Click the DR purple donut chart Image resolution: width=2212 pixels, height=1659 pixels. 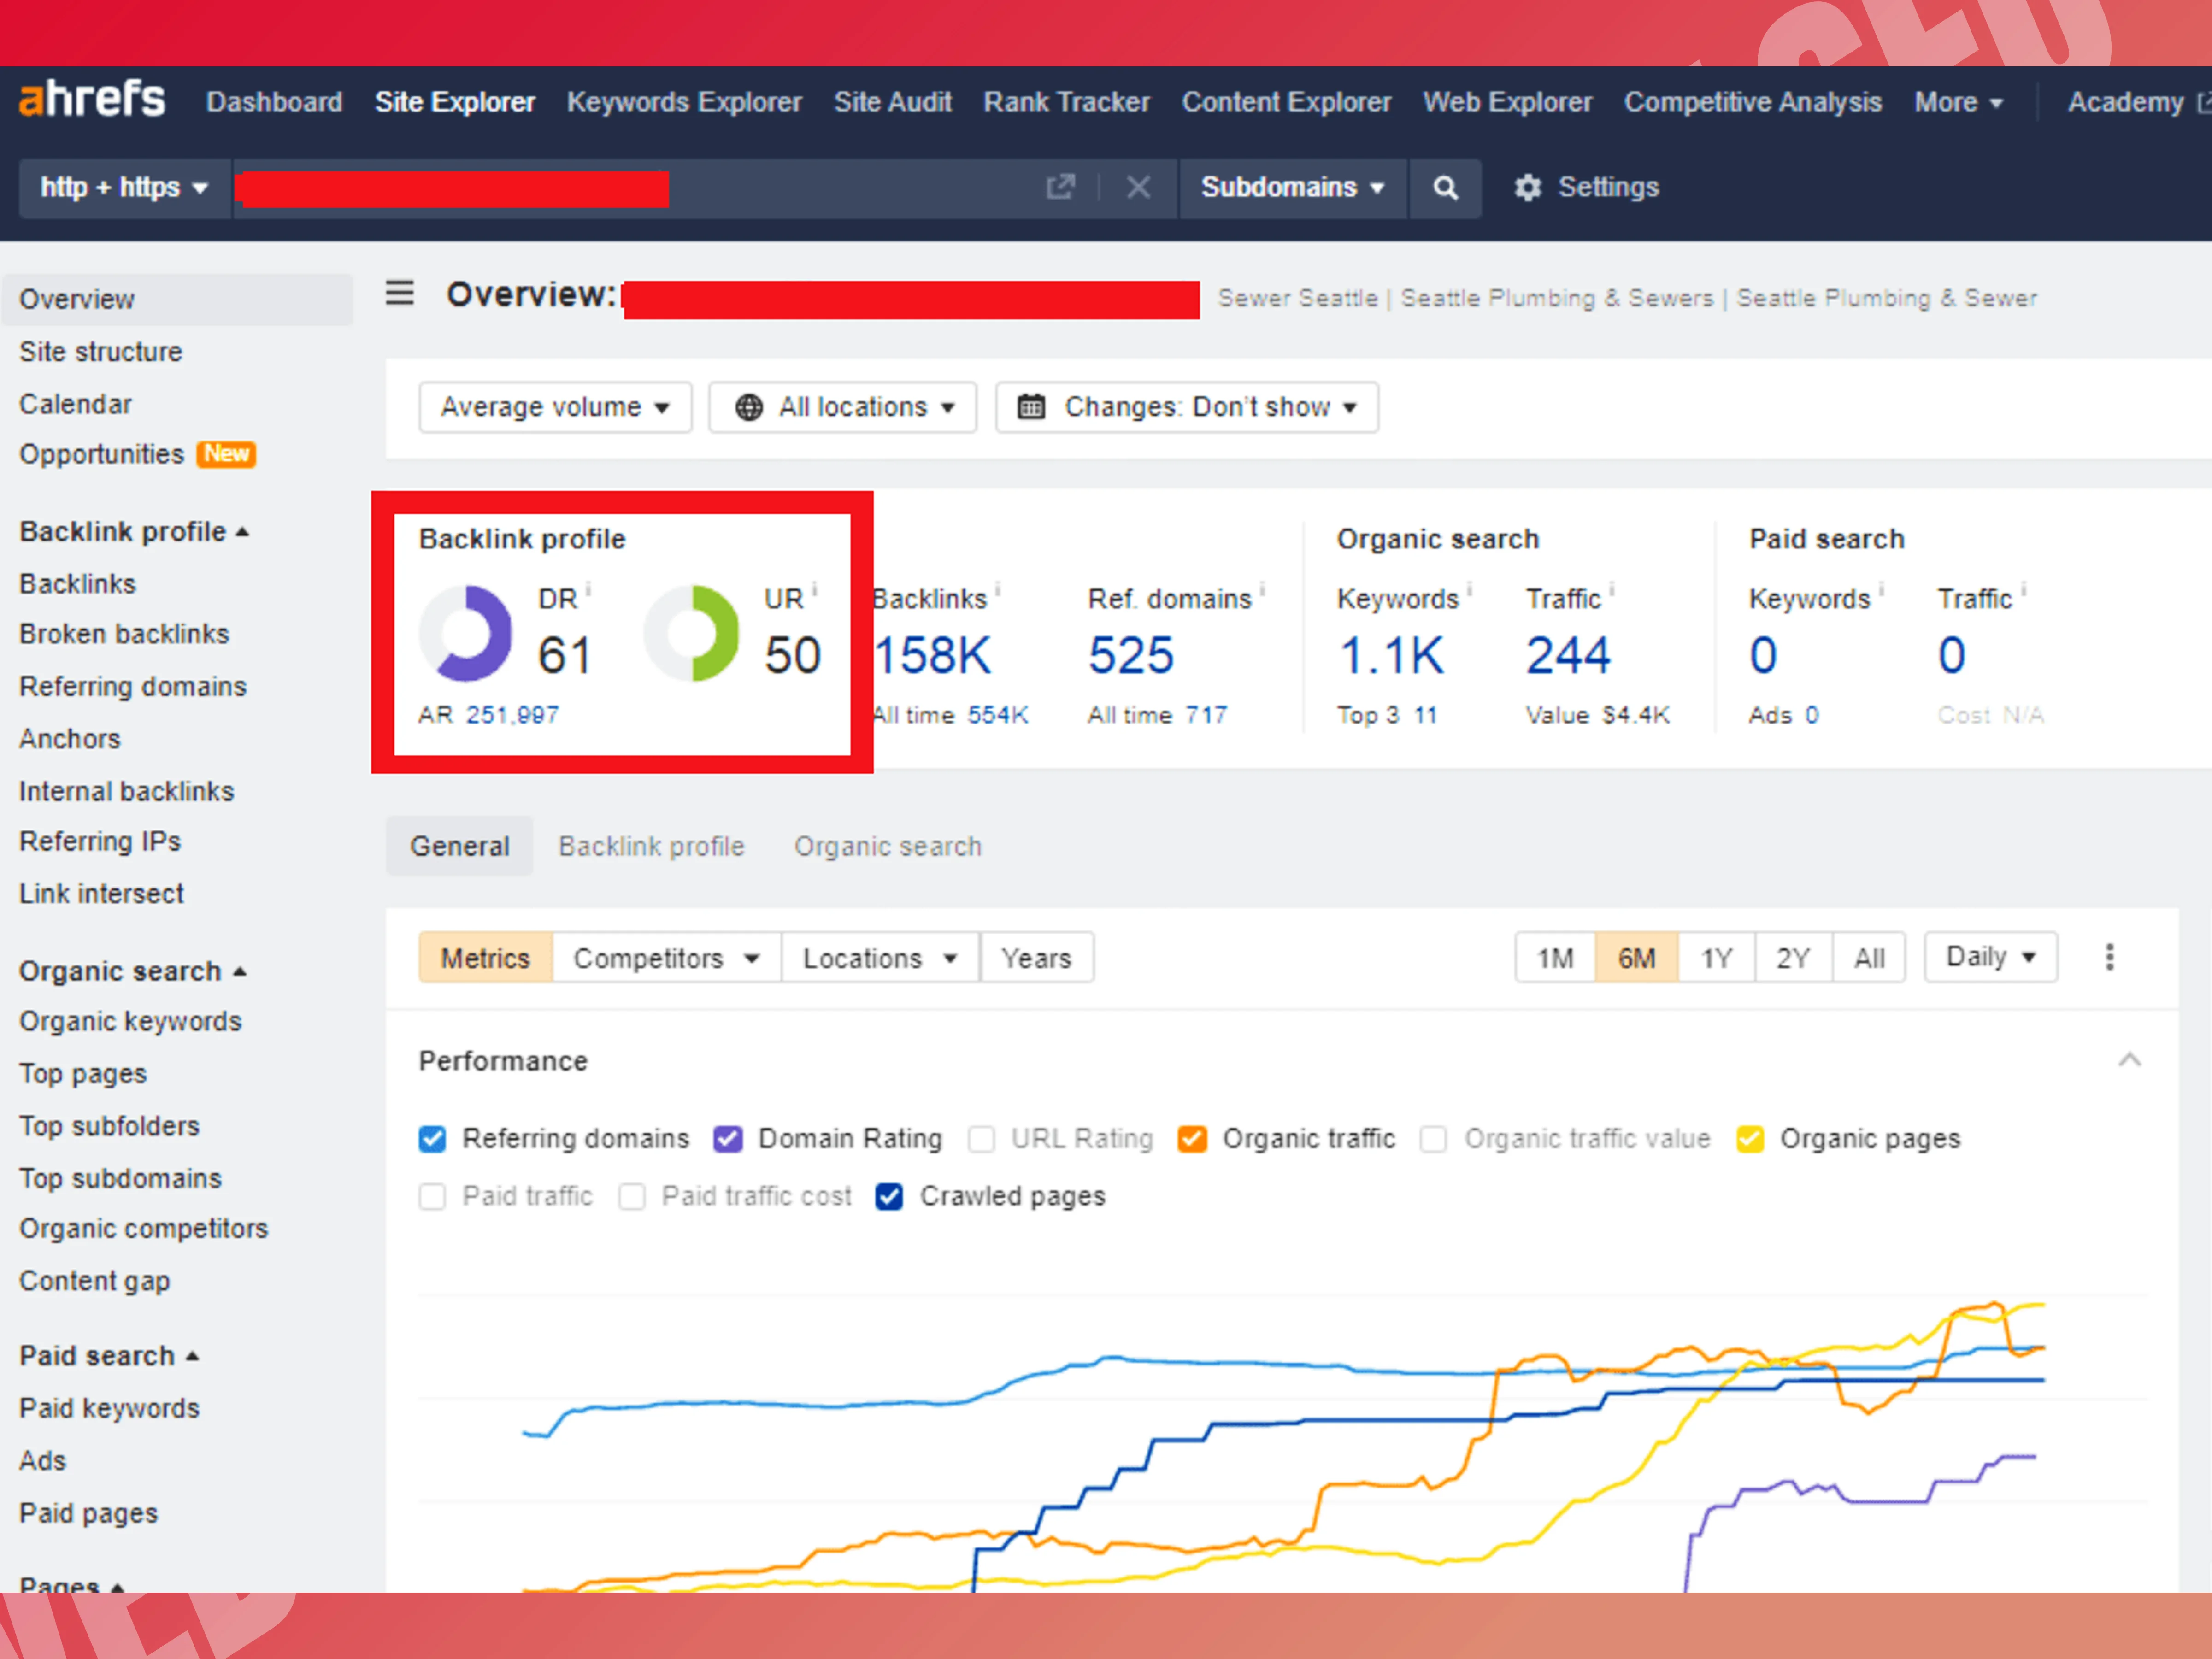click(466, 634)
